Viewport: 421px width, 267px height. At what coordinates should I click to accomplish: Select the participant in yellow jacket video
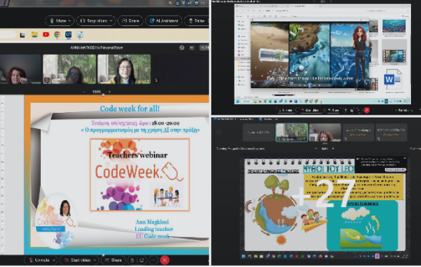(x=124, y=69)
